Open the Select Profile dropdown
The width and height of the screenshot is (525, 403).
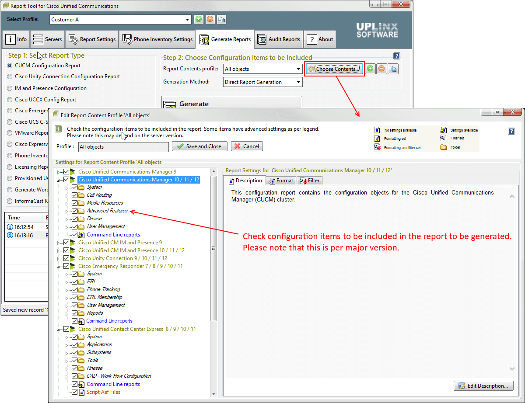pos(188,19)
